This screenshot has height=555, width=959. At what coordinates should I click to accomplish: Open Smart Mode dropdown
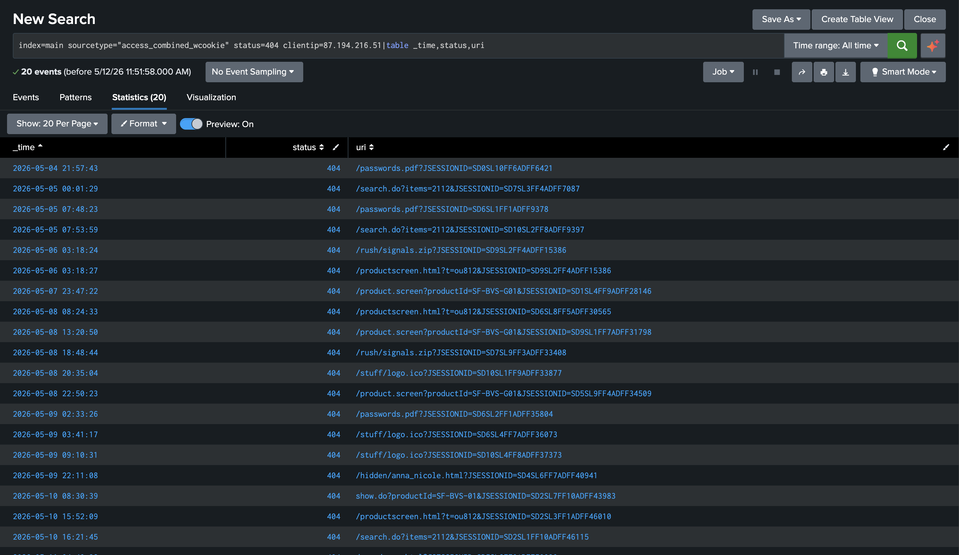(x=903, y=72)
